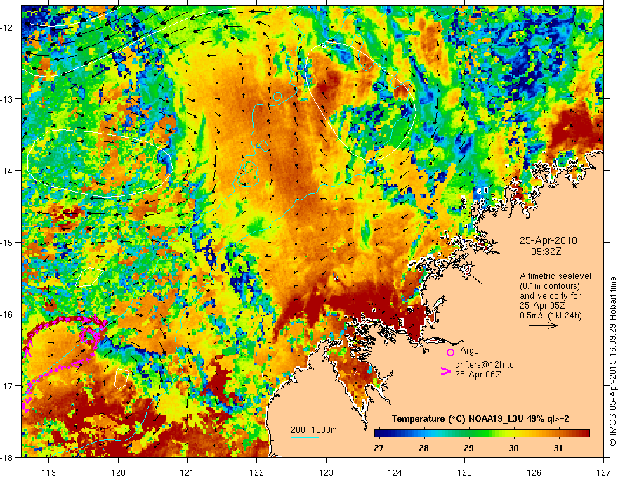Click the colorbar tick label 27
The width and height of the screenshot is (618, 478).
(379, 448)
